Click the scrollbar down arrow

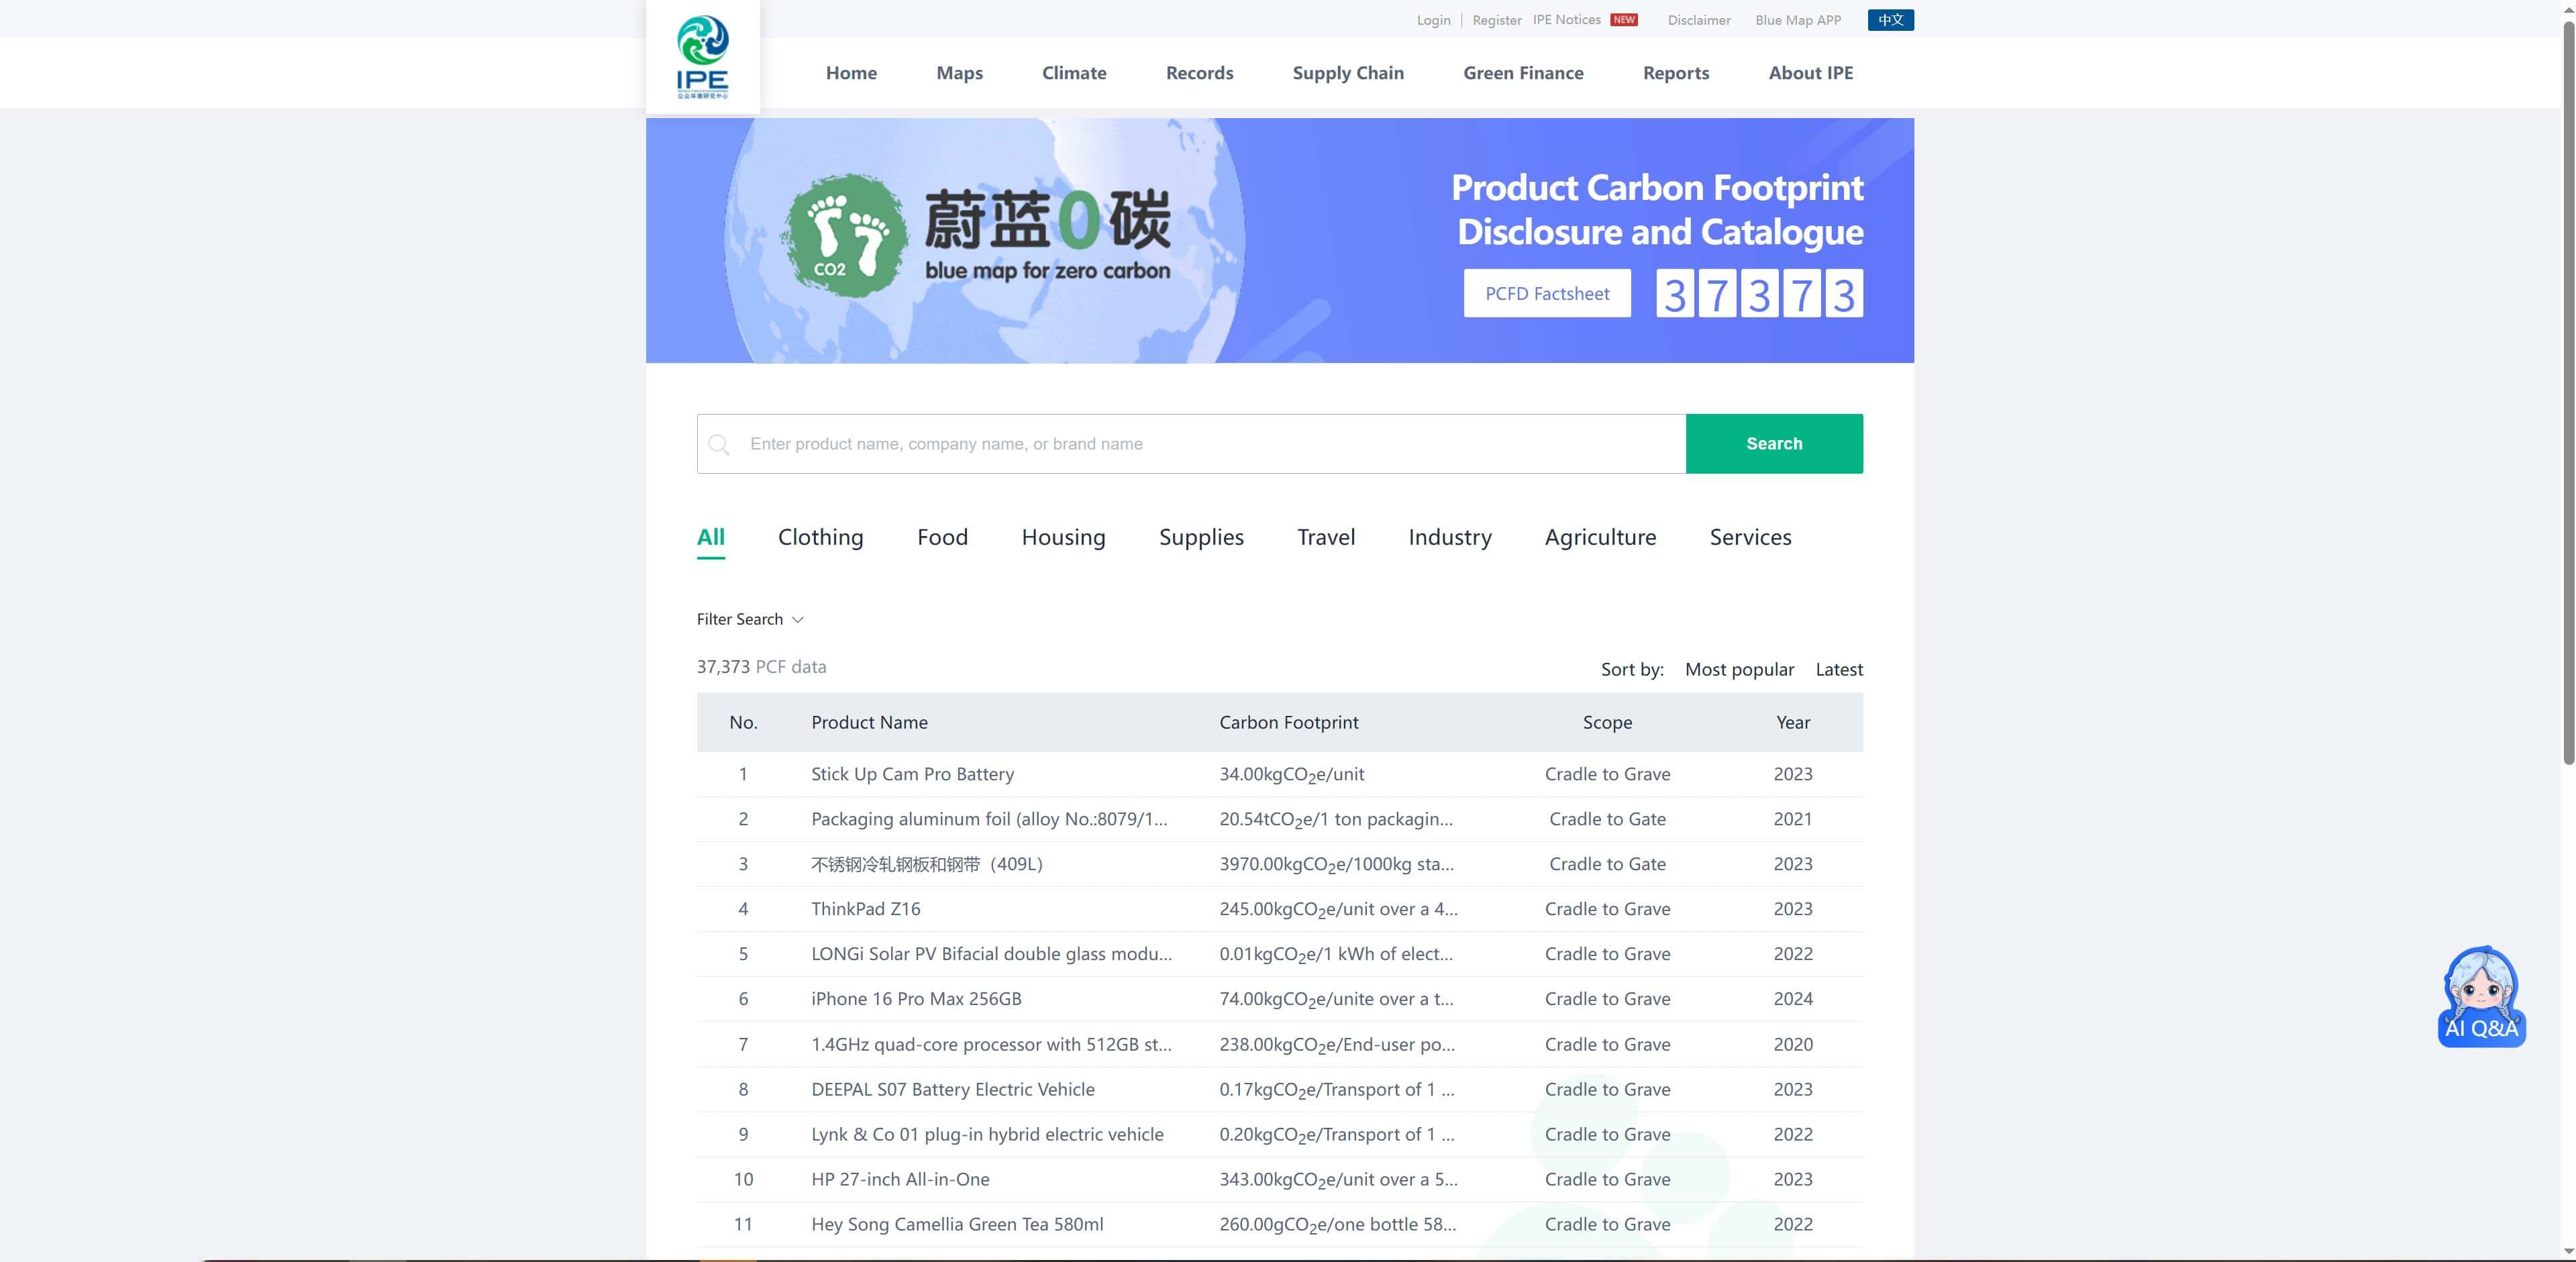2568,1252
